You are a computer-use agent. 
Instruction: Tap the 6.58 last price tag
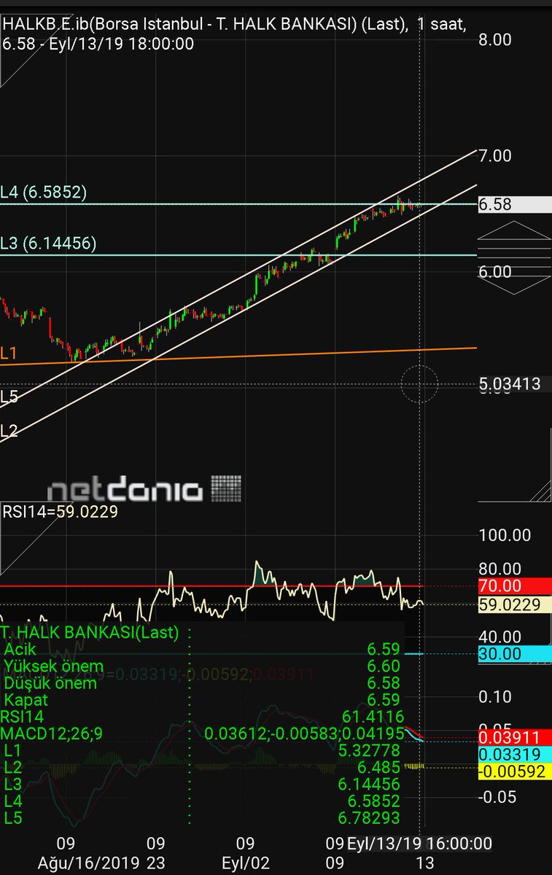click(514, 205)
